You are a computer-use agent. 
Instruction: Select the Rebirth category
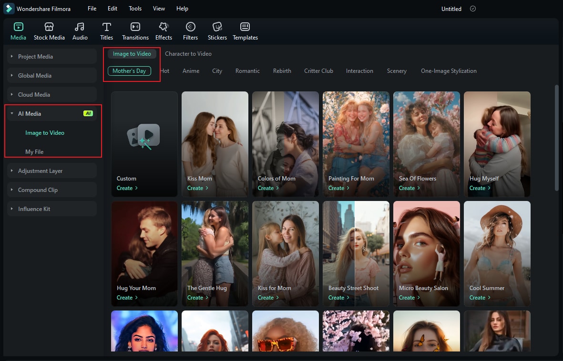point(282,71)
